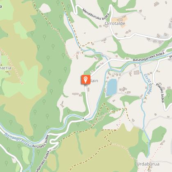Click the Arruseko bidea road label
The height and width of the screenshot is (172, 172).
[41, 141]
